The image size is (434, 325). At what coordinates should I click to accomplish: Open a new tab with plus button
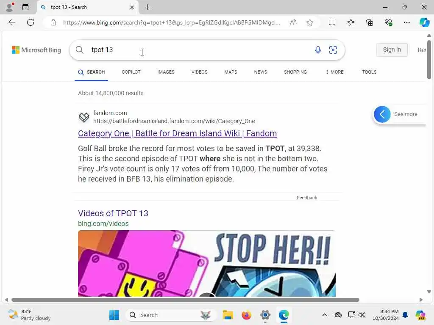(x=148, y=7)
